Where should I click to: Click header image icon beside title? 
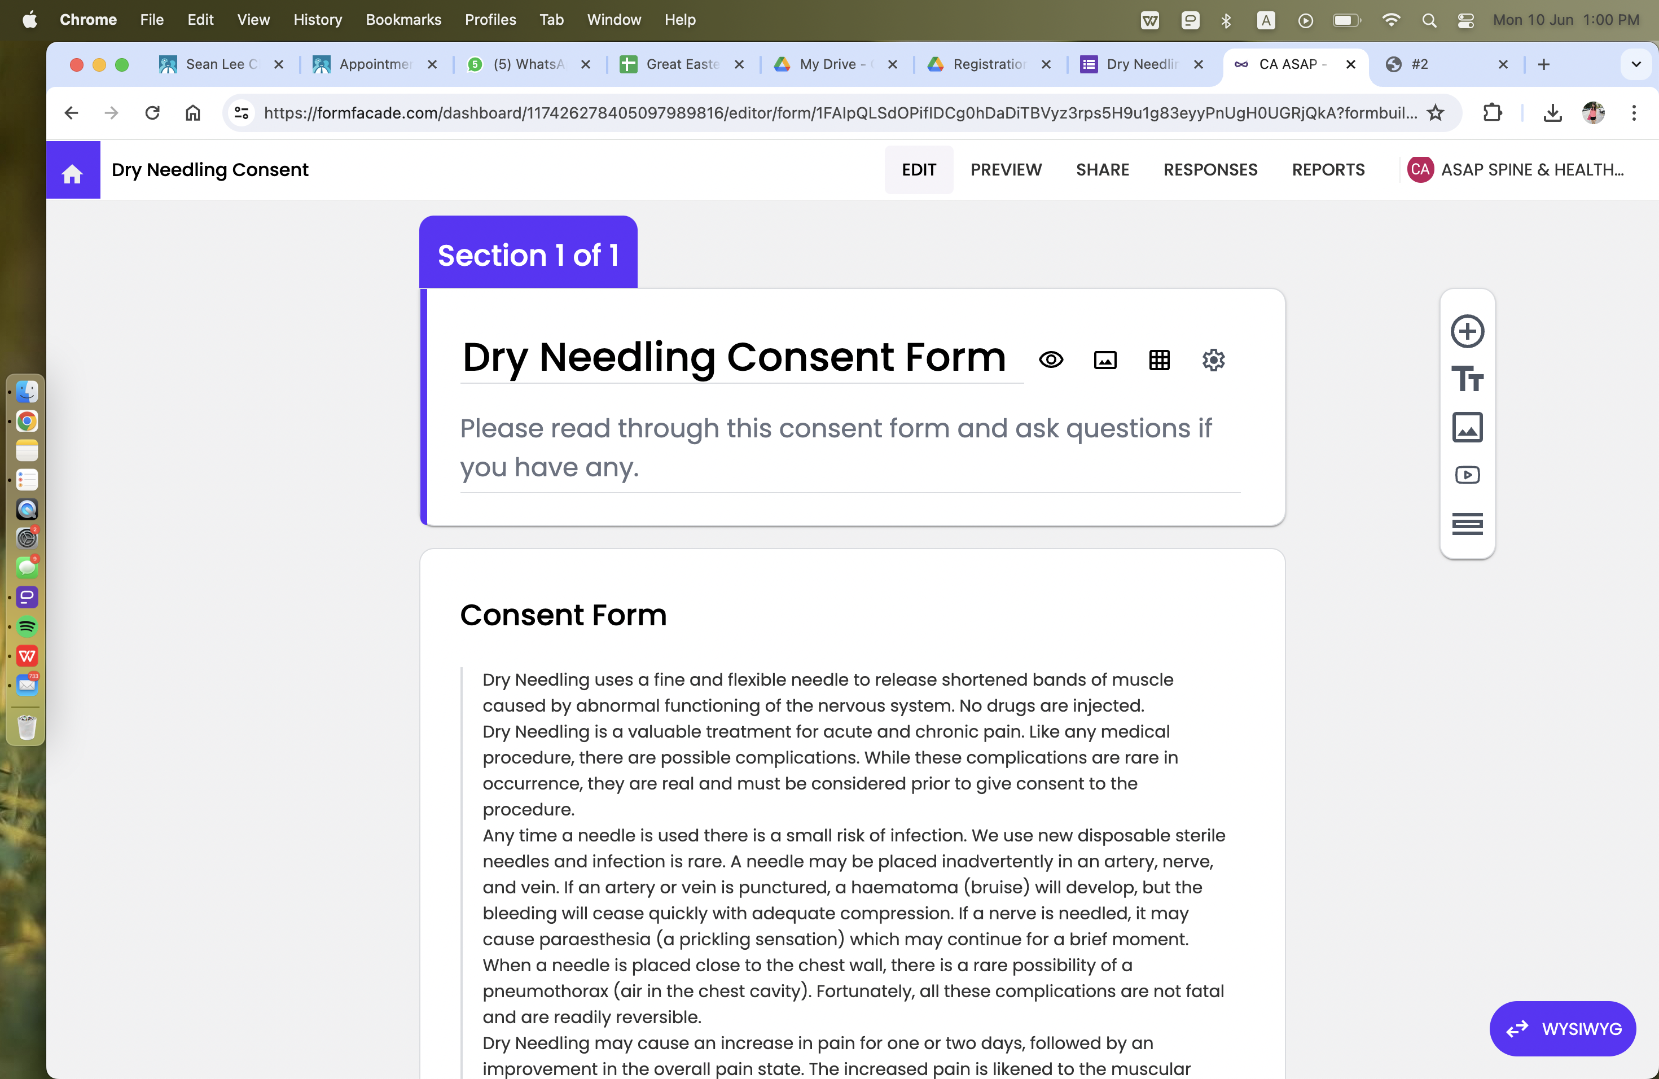1105,359
